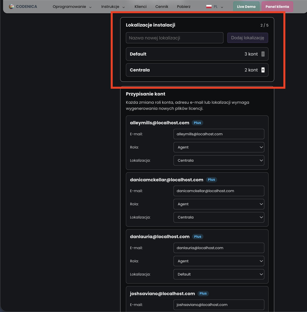Image resolution: width=307 pixels, height=312 pixels.
Task: Select the Centrala location row
Action: click(197, 70)
